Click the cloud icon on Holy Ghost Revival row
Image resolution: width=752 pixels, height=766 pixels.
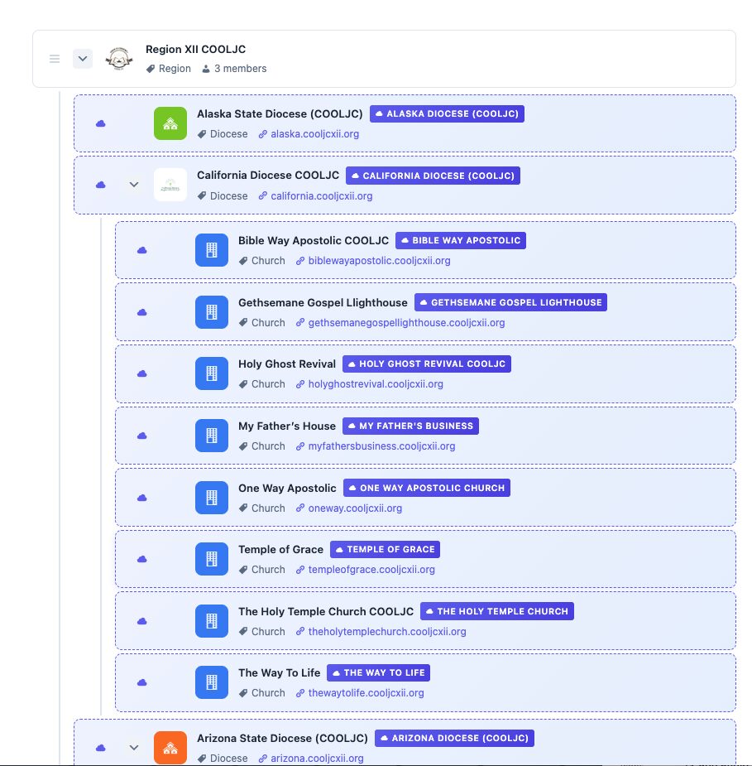(x=141, y=373)
